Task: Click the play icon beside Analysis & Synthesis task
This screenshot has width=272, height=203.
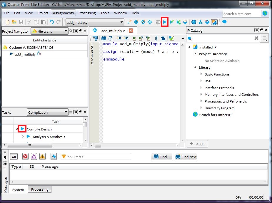Action: click(x=29, y=137)
